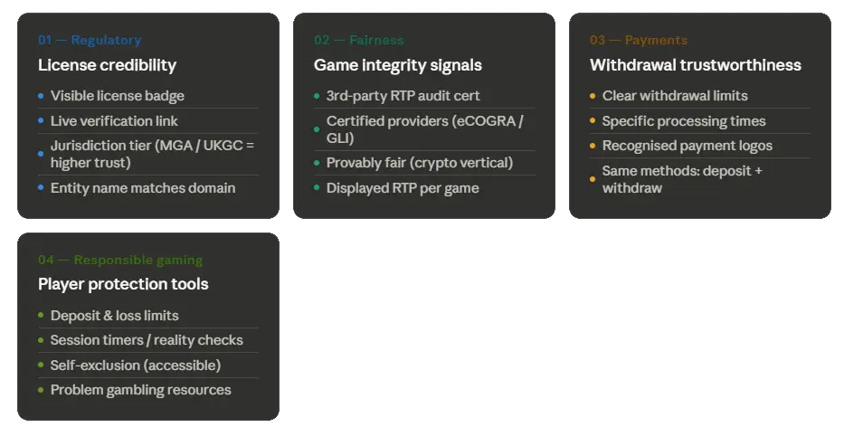Select "3rd-party RTP audit cert" item

(403, 96)
